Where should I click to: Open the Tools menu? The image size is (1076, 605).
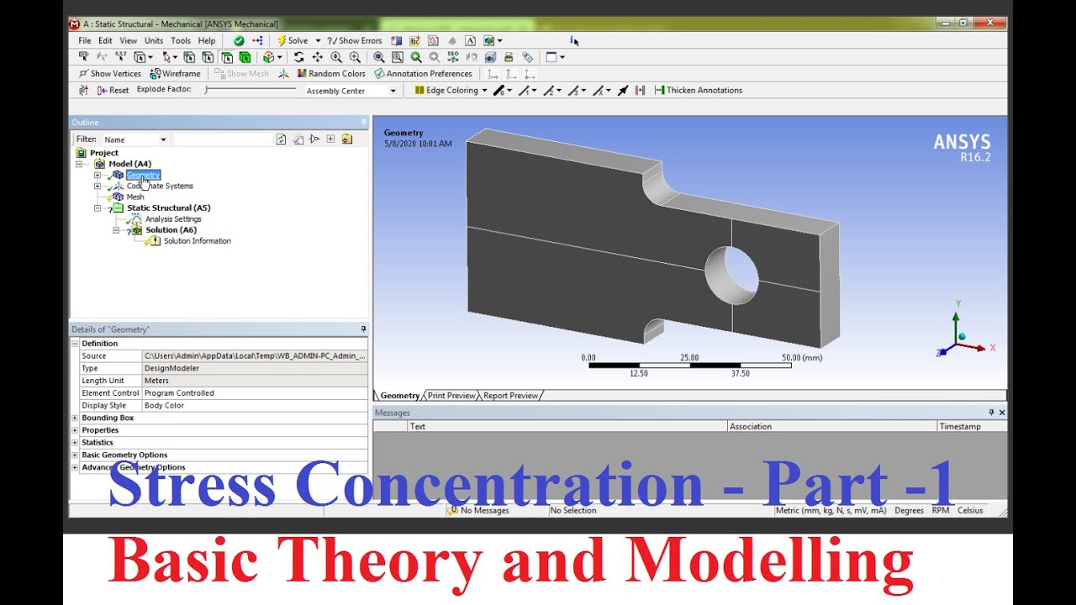[x=181, y=40]
